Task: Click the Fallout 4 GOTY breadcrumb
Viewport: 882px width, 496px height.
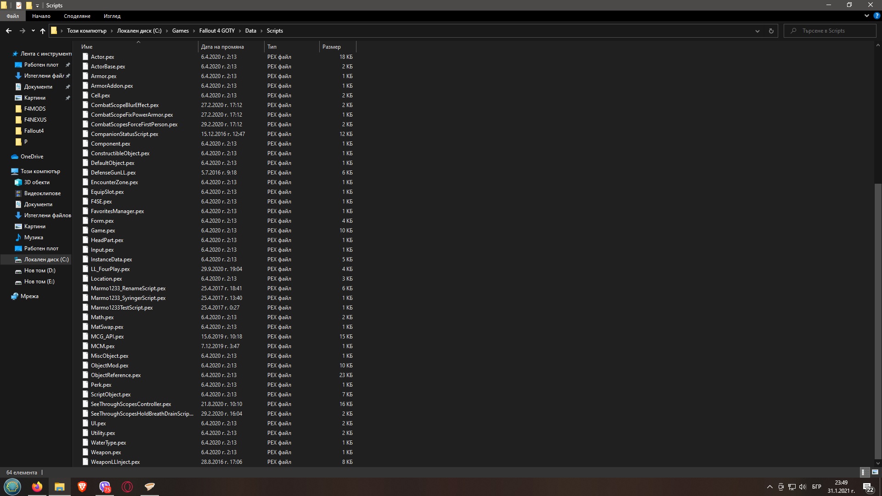Action: [x=217, y=31]
